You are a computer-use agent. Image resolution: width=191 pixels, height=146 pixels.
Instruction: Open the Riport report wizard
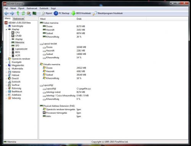pyautogui.click(x=47, y=13)
